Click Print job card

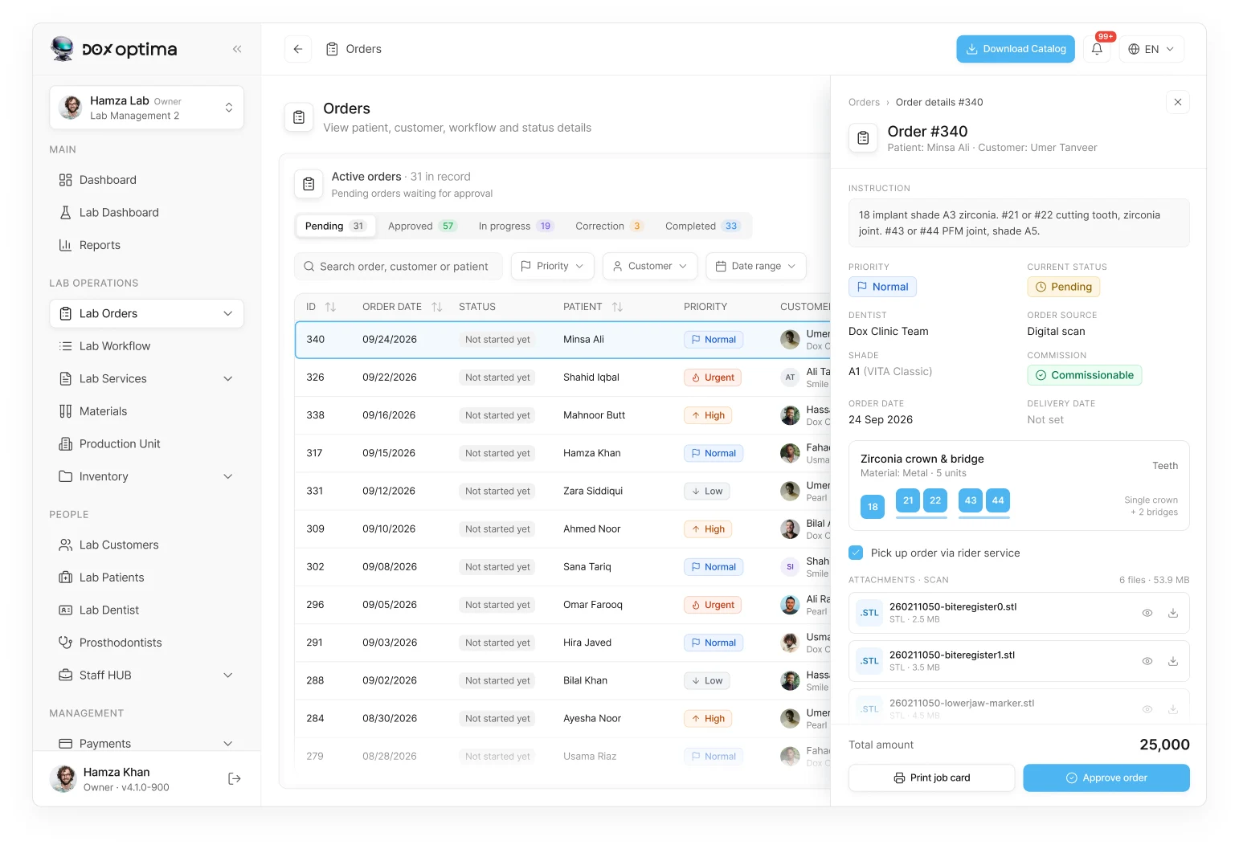932,778
